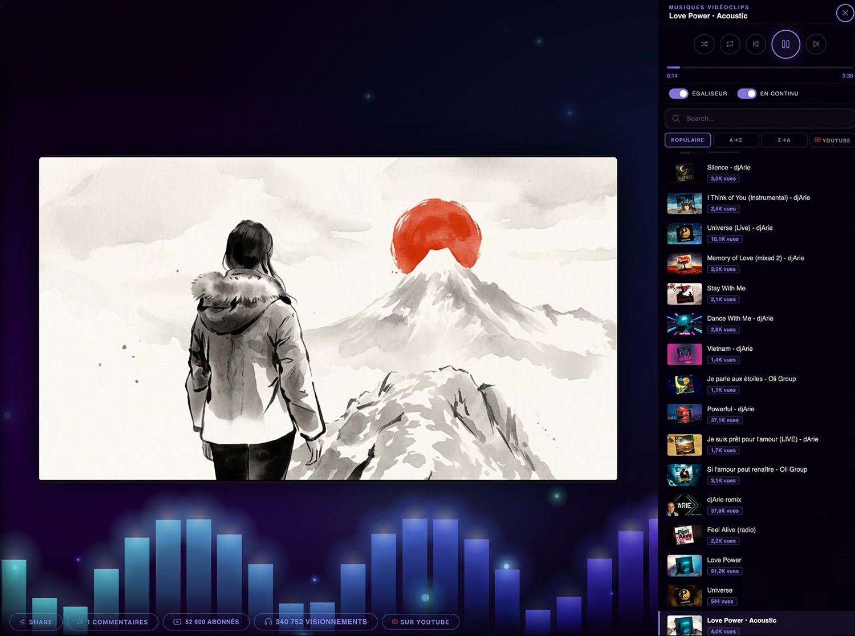855x636 pixels.
Task: Select Love Power • Acoustic playlist thumbnail
Action: click(x=685, y=626)
